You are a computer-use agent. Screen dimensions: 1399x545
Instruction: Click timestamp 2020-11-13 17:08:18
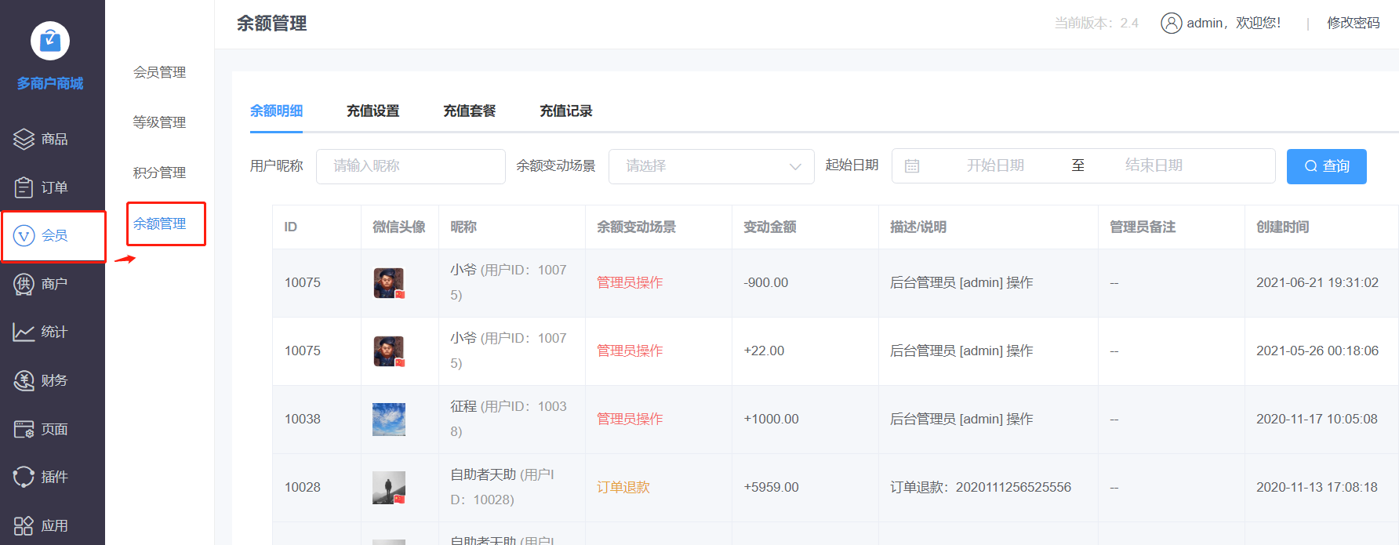coord(1317,487)
